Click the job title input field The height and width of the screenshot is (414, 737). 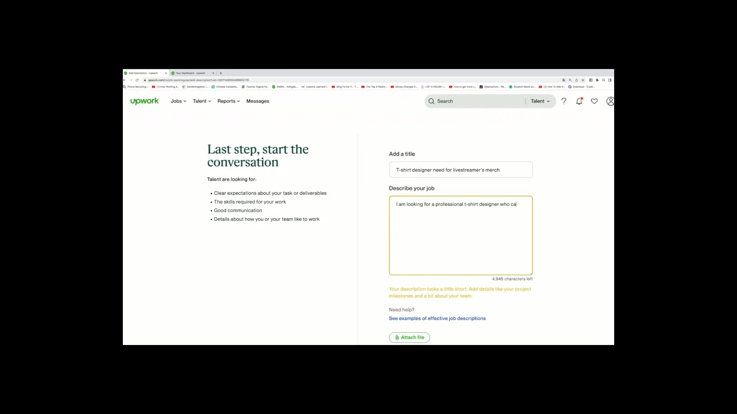[x=461, y=170]
